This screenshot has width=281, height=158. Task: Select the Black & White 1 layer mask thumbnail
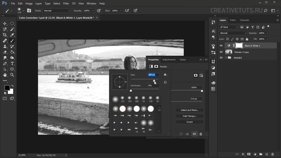239,46
